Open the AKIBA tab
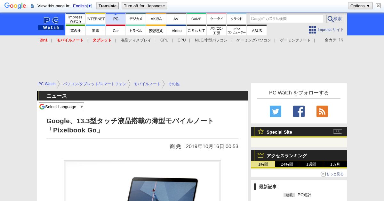 tap(156, 19)
